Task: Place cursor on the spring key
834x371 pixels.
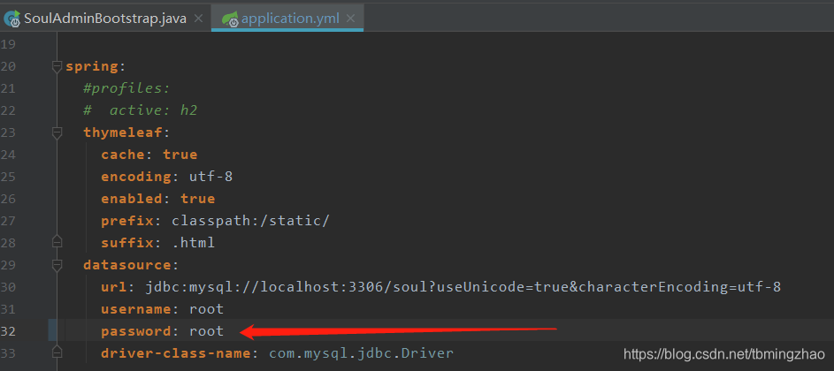Action: click(x=92, y=67)
